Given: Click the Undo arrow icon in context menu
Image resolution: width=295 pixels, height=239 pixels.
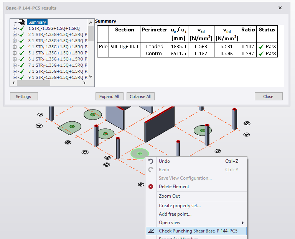Looking at the screenshot, I should (151, 161).
